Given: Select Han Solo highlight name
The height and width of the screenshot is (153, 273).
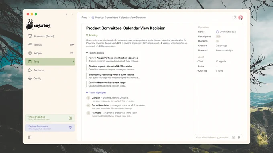Looking at the screenshot, I should tap(96, 113).
